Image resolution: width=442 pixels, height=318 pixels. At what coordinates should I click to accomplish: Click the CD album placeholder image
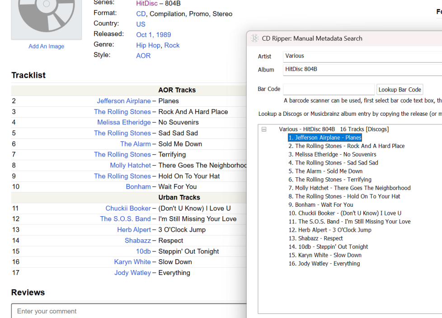coord(47,18)
